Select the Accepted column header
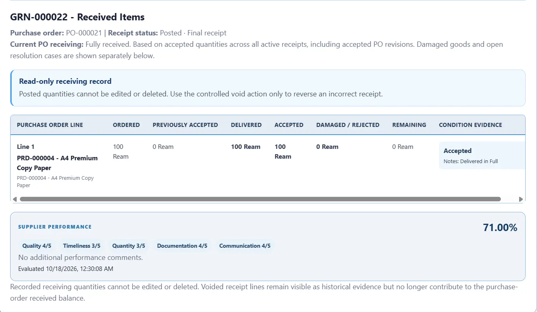 click(289, 125)
